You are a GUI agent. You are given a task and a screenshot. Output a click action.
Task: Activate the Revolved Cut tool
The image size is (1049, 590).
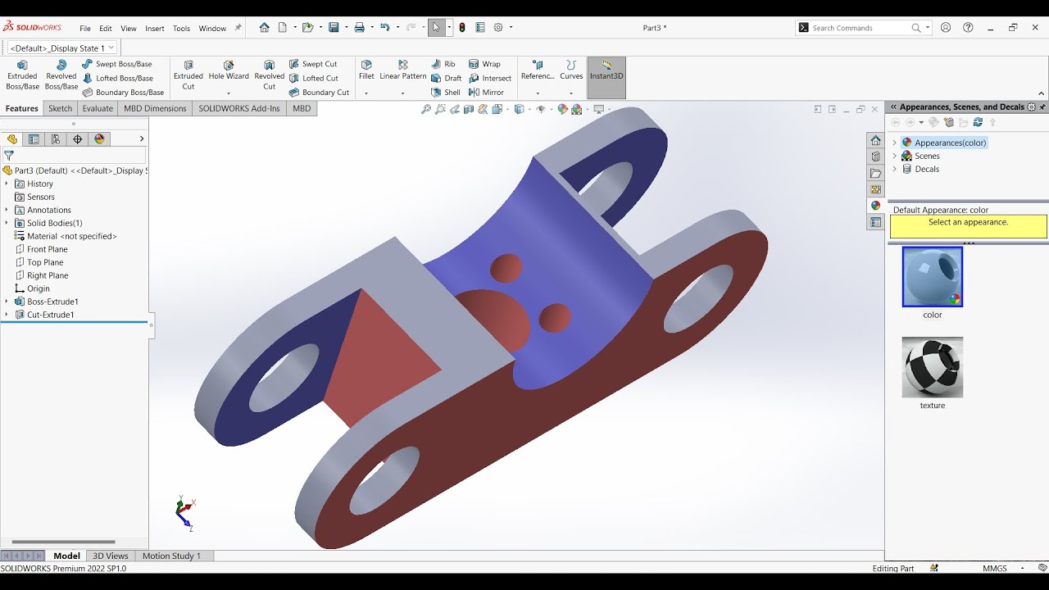(269, 75)
